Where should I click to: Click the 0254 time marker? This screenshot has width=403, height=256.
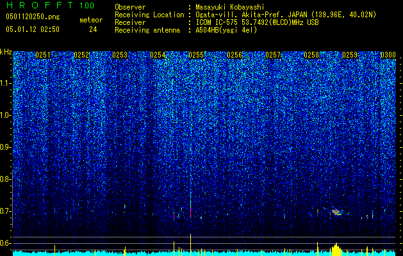coord(158,55)
